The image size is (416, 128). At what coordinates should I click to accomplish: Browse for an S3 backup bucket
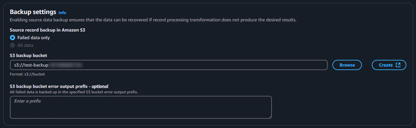tap(347, 65)
